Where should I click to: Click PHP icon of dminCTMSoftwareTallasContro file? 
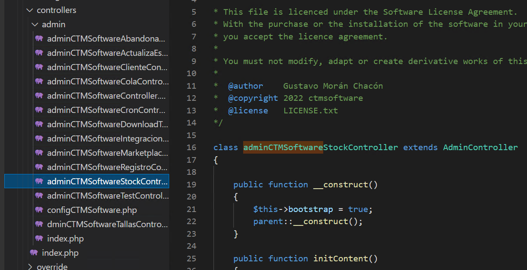click(x=39, y=224)
